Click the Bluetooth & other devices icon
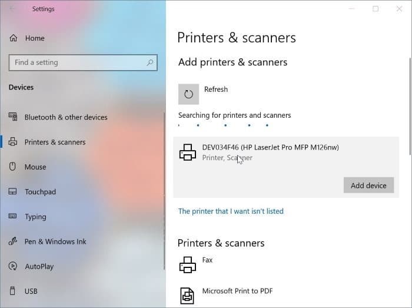This screenshot has width=412, height=308. point(13,117)
